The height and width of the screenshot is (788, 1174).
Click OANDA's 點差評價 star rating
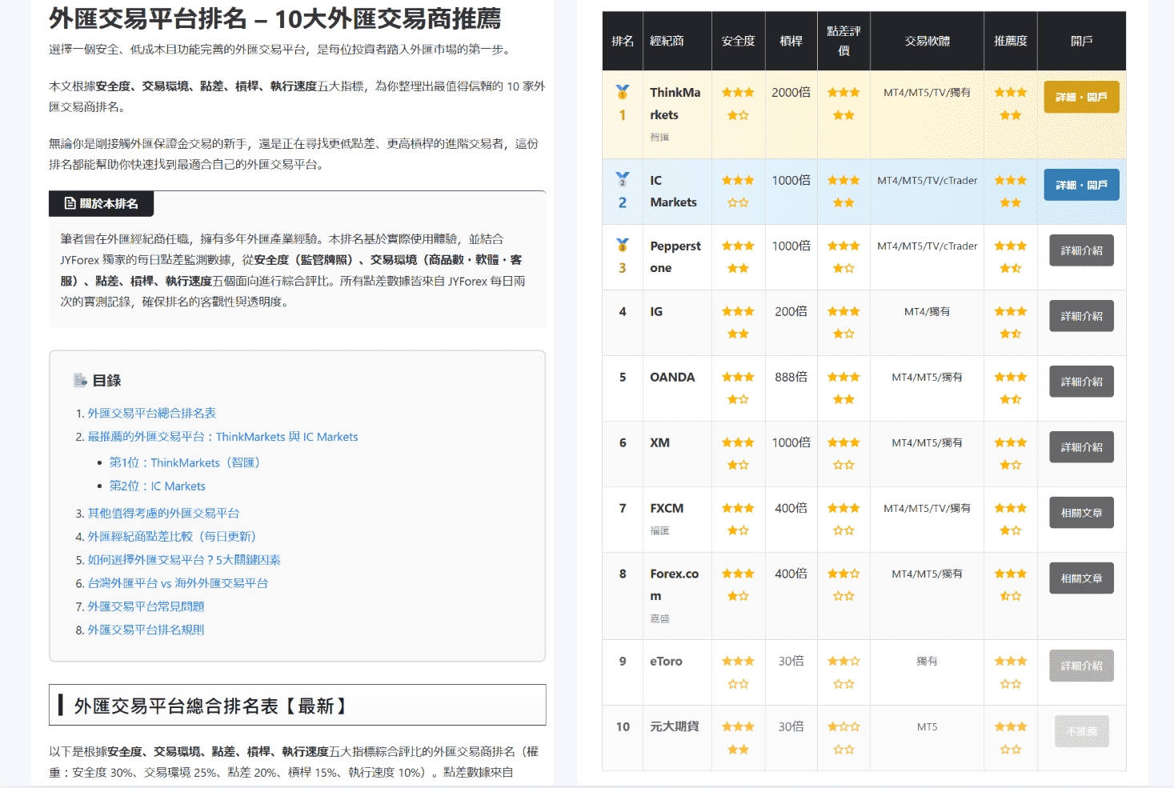pyautogui.click(x=843, y=387)
